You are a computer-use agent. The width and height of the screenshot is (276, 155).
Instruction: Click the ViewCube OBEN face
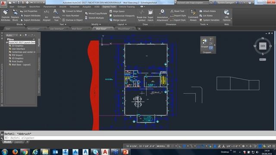(263, 46)
